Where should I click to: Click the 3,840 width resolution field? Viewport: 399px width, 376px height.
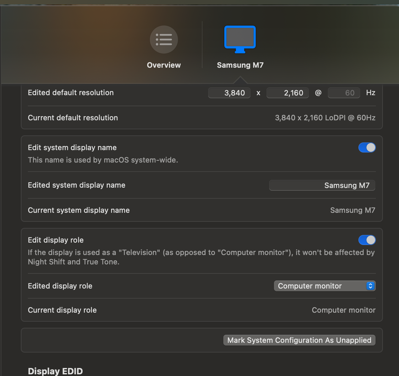[x=229, y=93]
